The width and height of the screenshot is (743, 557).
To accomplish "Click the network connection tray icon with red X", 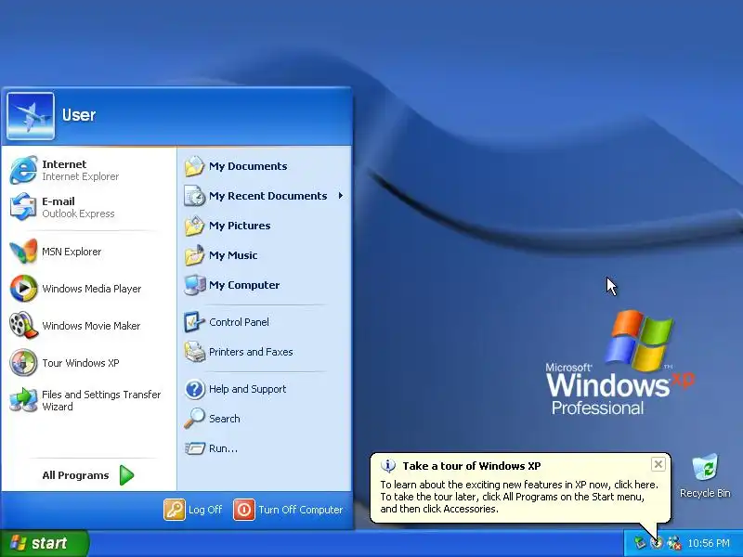I will (x=673, y=543).
